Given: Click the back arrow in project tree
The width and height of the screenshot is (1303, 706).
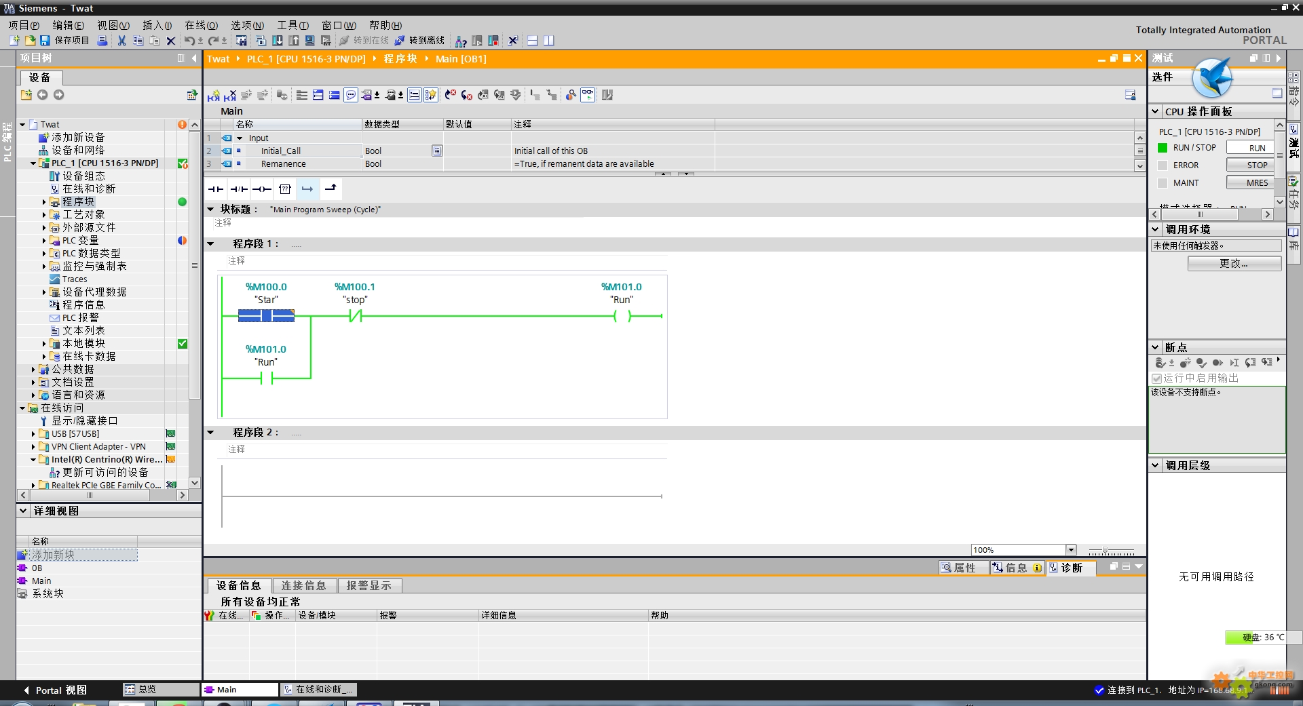Looking at the screenshot, I should [x=43, y=95].
